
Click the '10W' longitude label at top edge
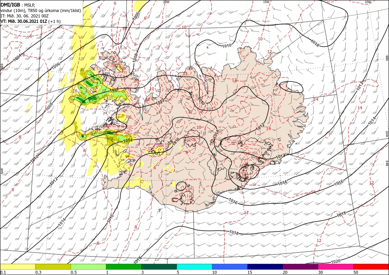(x=368, y=2)
